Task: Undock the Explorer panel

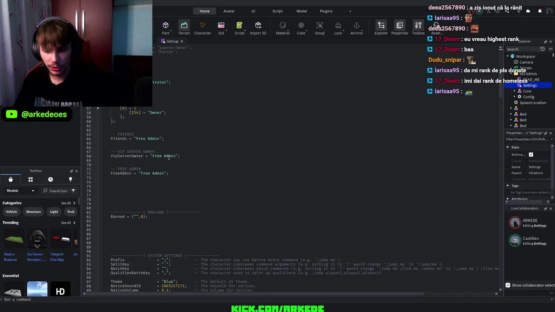Action: click(545, 42)
